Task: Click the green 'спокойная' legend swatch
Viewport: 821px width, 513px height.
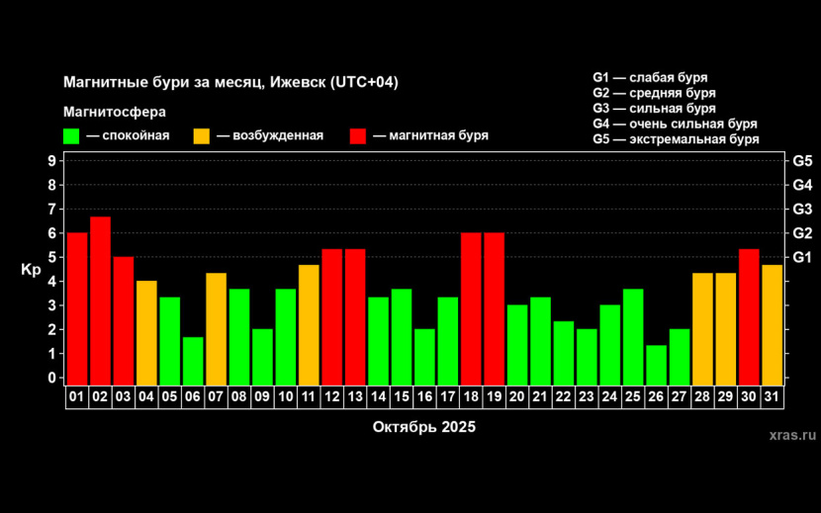Action: point(71,136)
